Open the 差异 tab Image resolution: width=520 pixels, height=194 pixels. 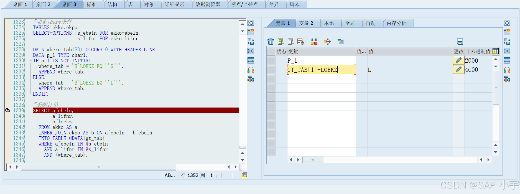click(x=274, y=4)
